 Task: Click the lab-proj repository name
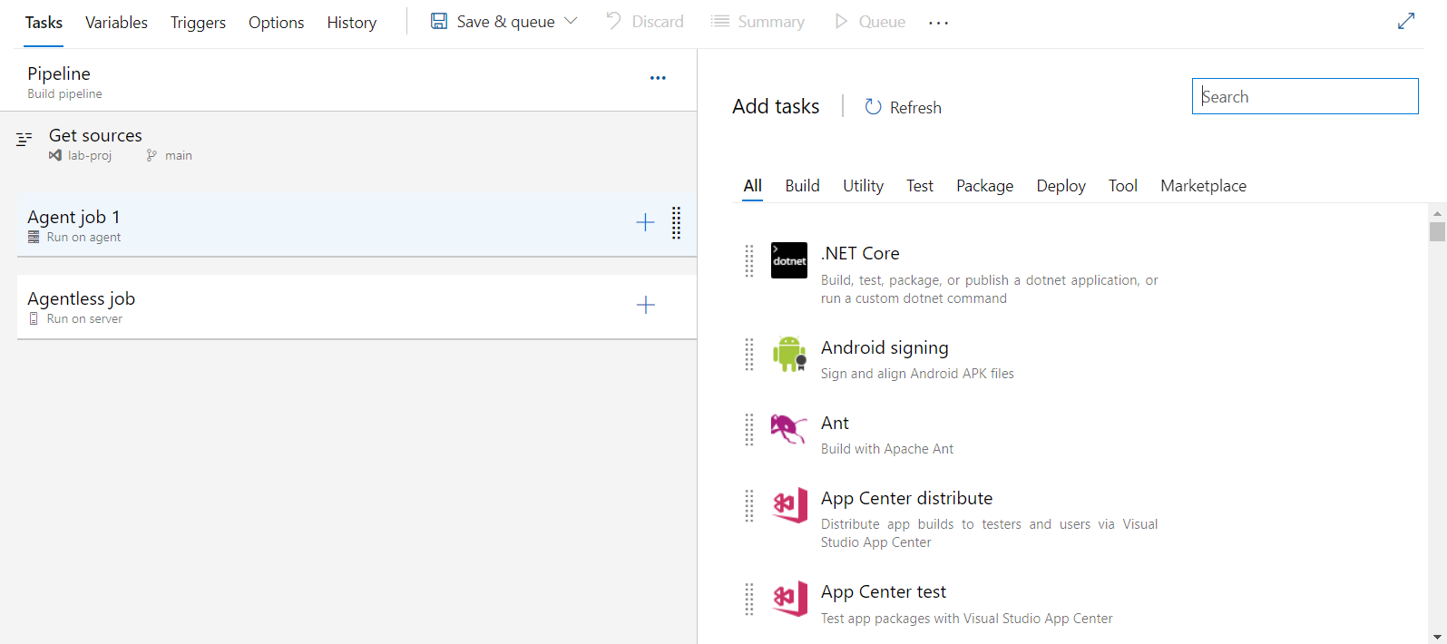90,155
